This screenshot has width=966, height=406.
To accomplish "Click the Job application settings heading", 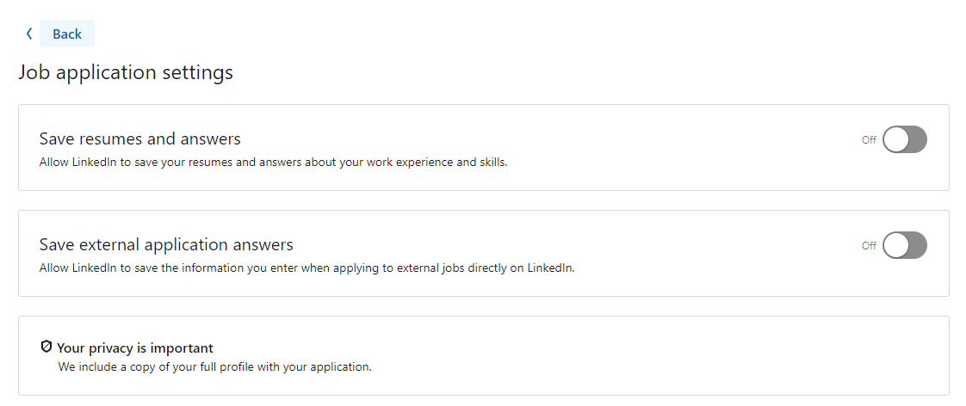I will point(126,72).
